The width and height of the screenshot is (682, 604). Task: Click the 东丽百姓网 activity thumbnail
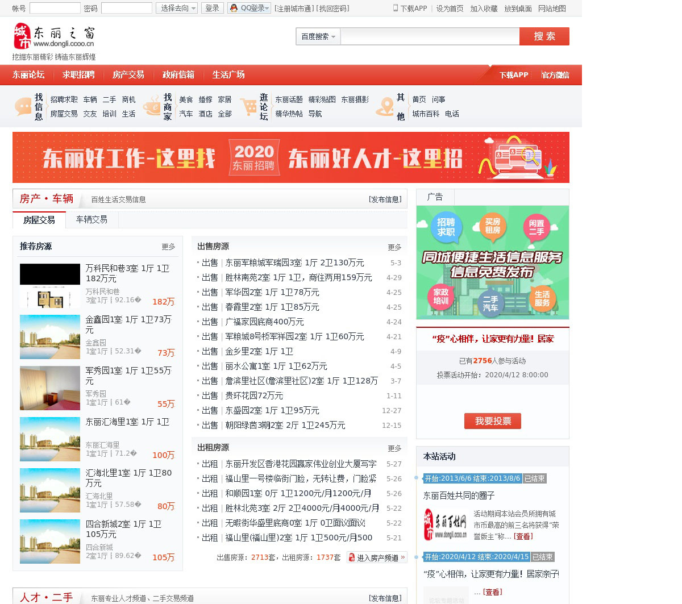pos(446,524)
